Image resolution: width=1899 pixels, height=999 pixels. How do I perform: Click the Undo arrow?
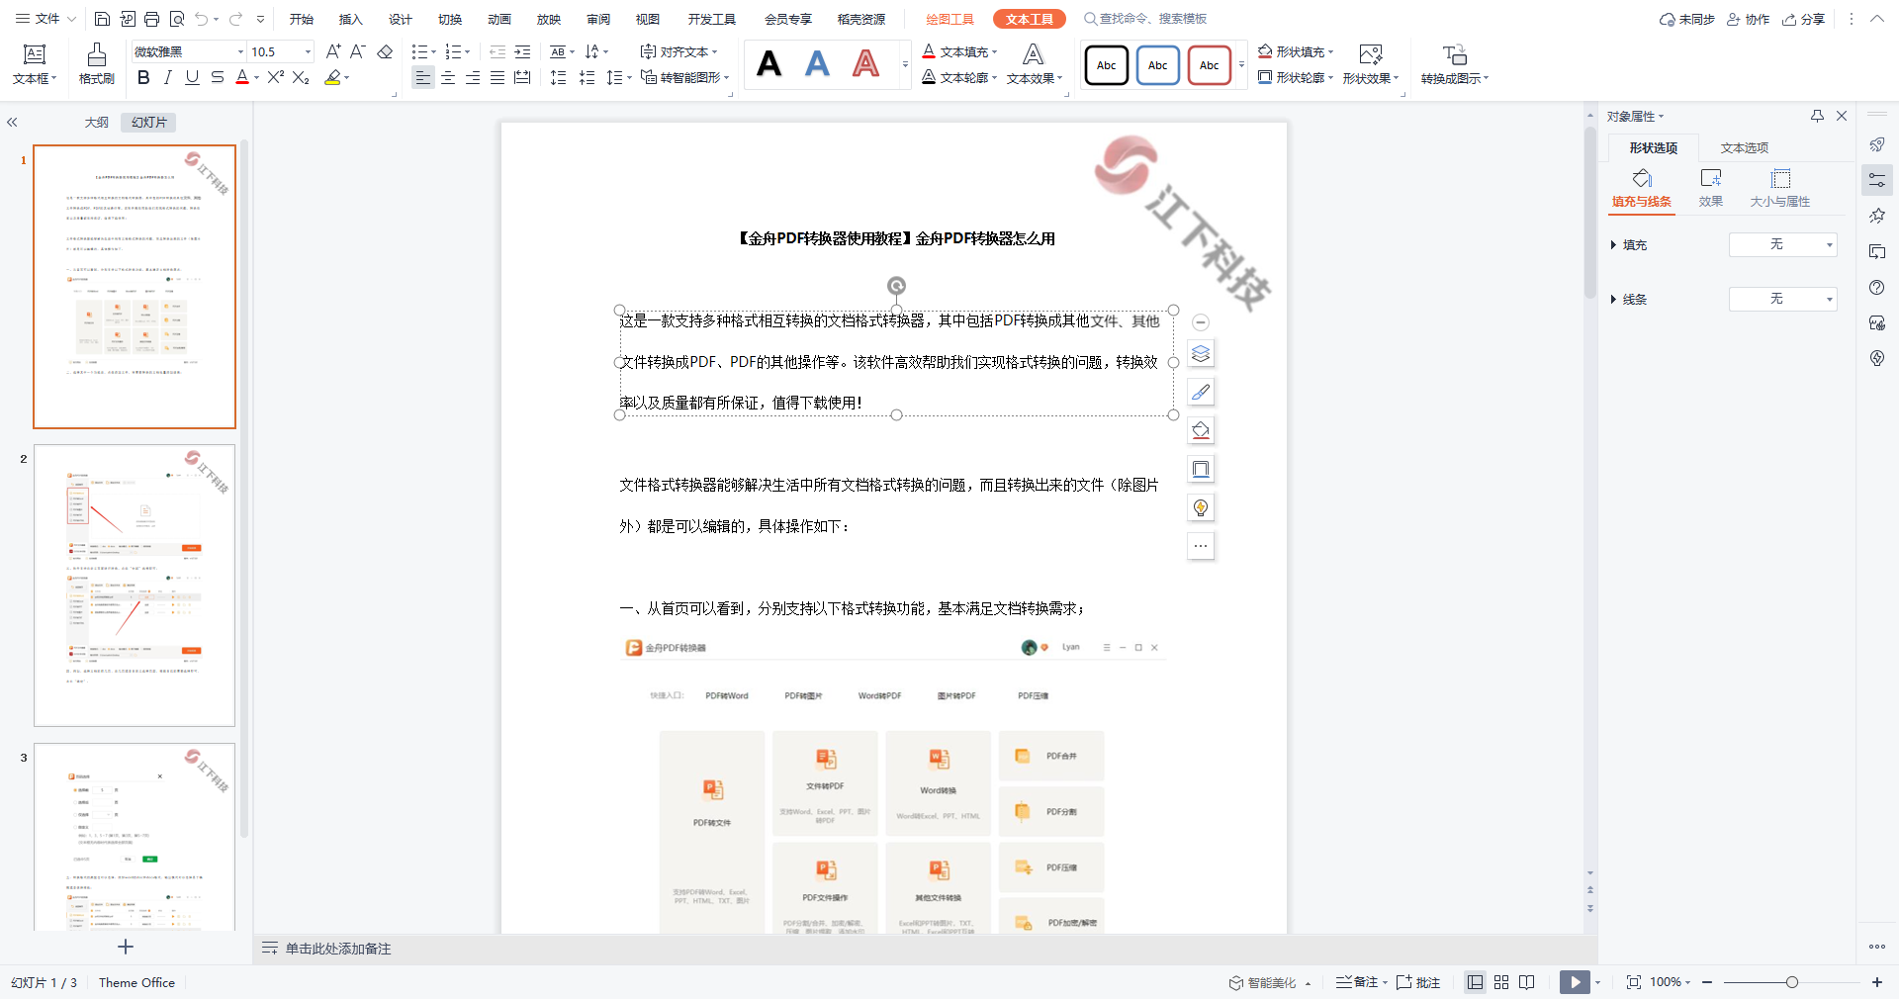pos(202,19)
